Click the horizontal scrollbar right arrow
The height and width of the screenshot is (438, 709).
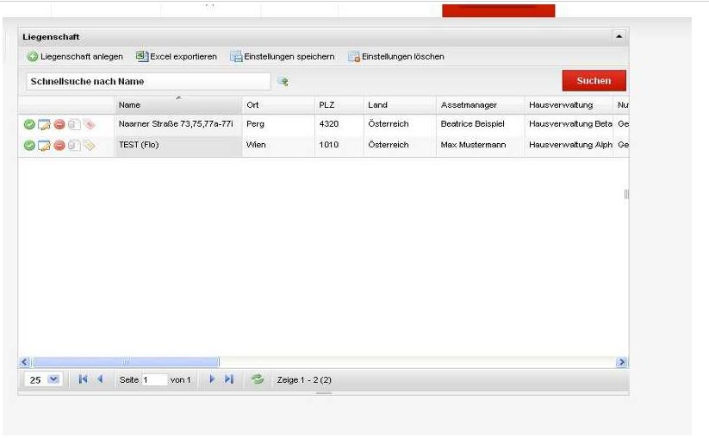pos(622,362)
